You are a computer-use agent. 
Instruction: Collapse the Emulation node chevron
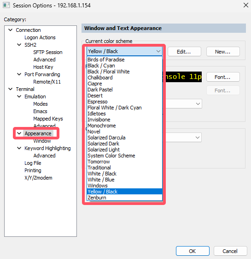[19, 96]
